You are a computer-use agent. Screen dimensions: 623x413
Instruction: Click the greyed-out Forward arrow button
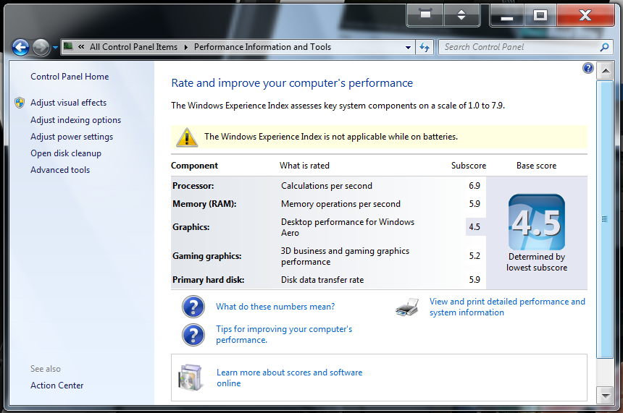(x=41, y=48)
